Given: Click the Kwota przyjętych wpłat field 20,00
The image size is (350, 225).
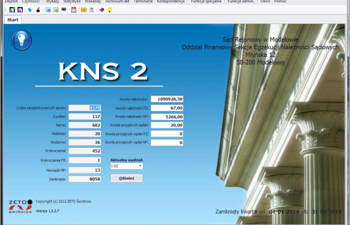Looking at the screenshot, I should [167, 125].
